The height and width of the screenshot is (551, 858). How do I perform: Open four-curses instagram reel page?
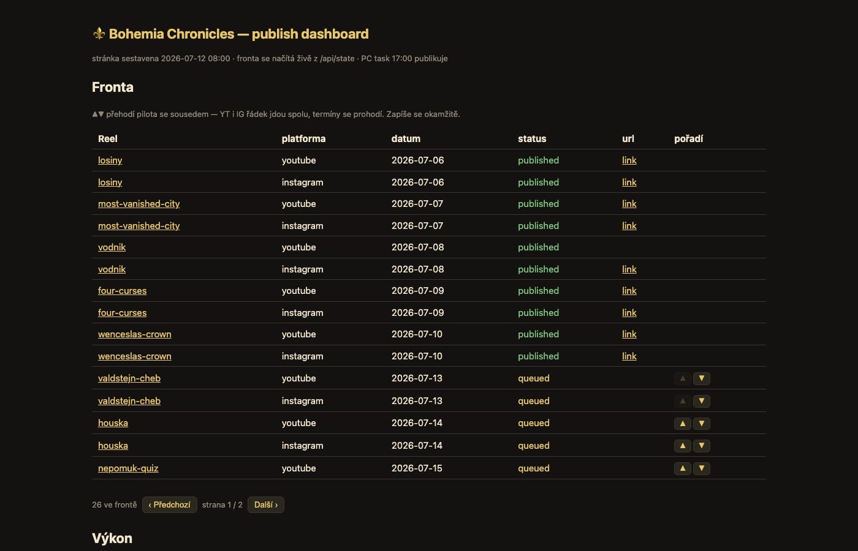122,313
